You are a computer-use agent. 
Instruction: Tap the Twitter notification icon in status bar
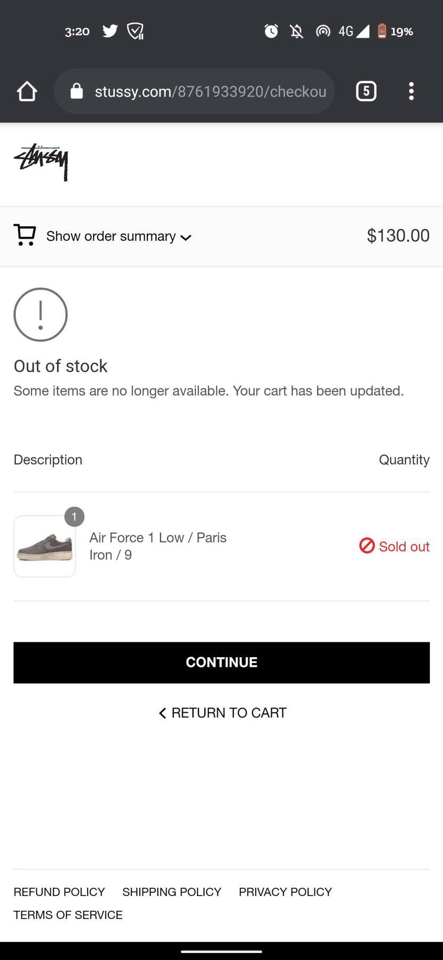point(110,31)
